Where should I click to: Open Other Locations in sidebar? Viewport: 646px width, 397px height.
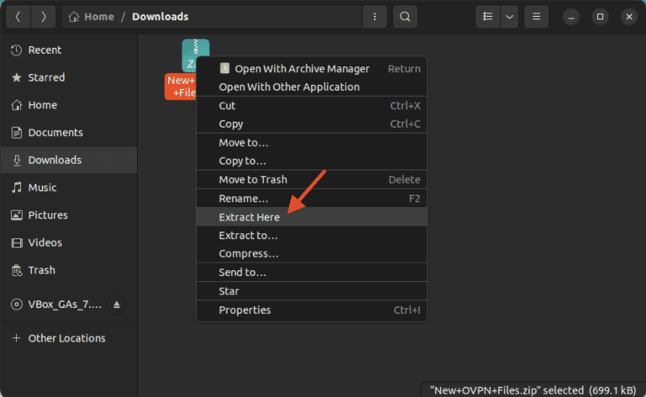click(x=66, y=338)
